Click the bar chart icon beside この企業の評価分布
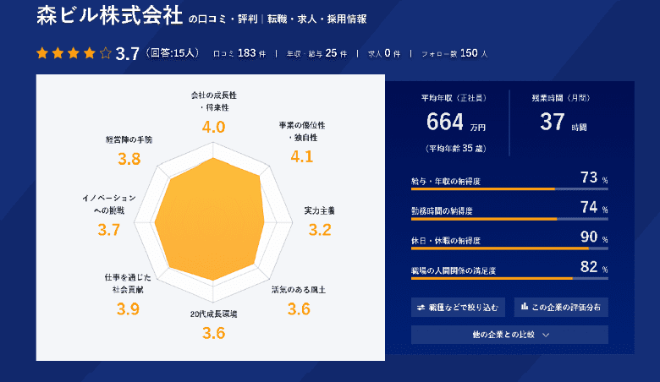The image size is (660, 382). [525, 306]
